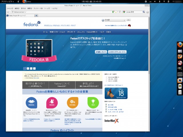The width and height of the screenshot is (183, 137).
Task: Open the ブックマーク menu
Action: pyautogui.click(x=38, y=8)
